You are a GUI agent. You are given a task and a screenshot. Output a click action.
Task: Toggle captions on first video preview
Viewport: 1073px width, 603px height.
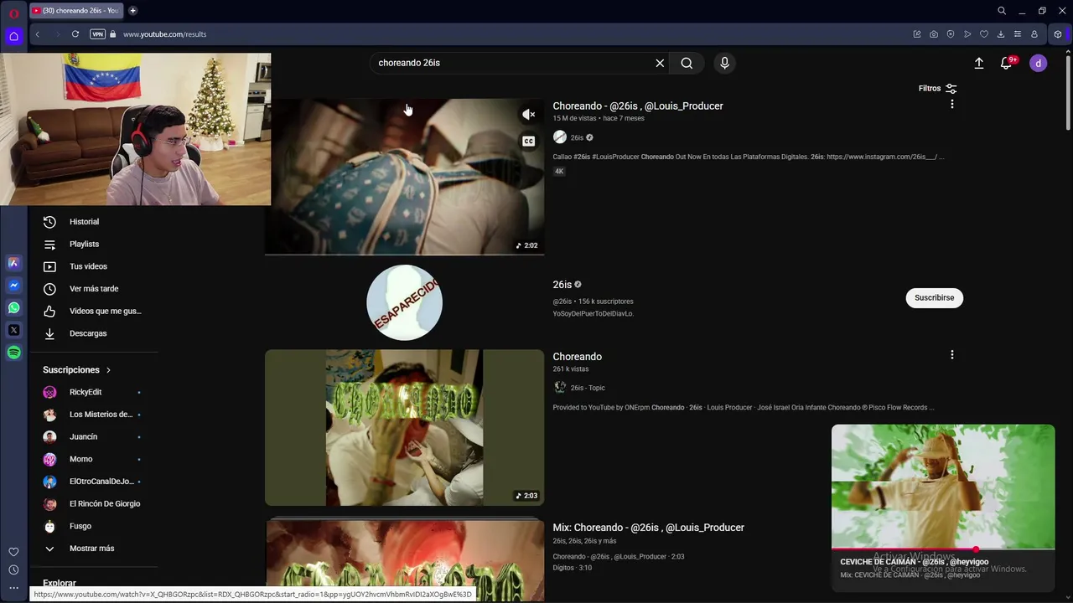point(528,142)
